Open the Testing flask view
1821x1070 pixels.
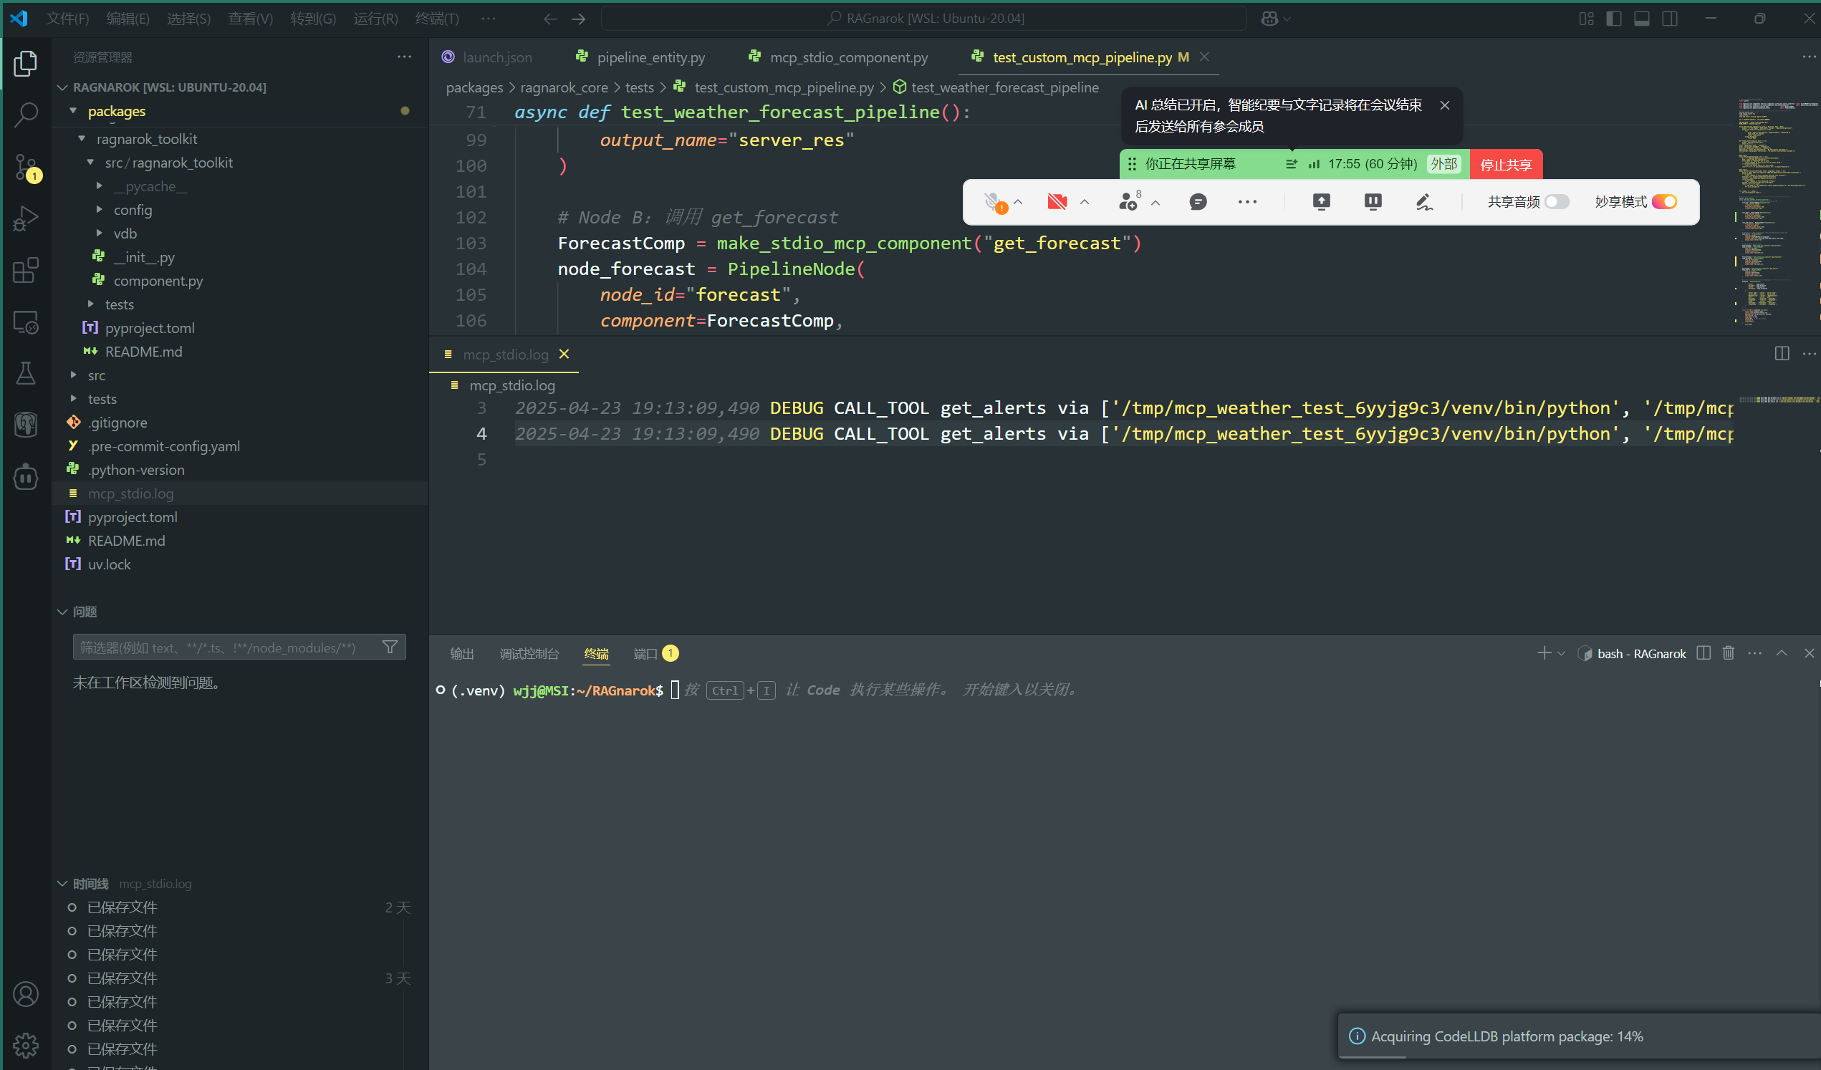[26, 374]
